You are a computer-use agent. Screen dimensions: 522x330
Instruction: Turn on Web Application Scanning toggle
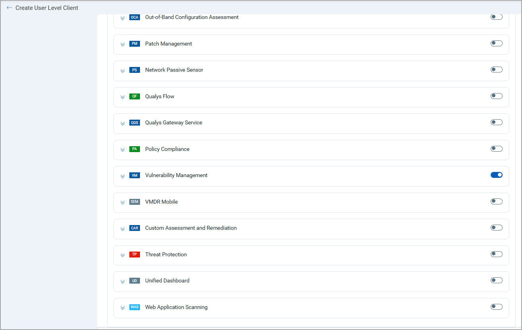[x=496, y=307]
